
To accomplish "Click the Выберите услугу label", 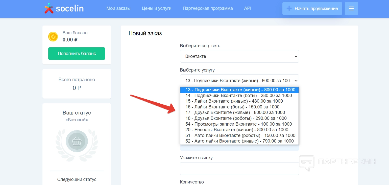I will pyautogui.click(x=197, y=70).
